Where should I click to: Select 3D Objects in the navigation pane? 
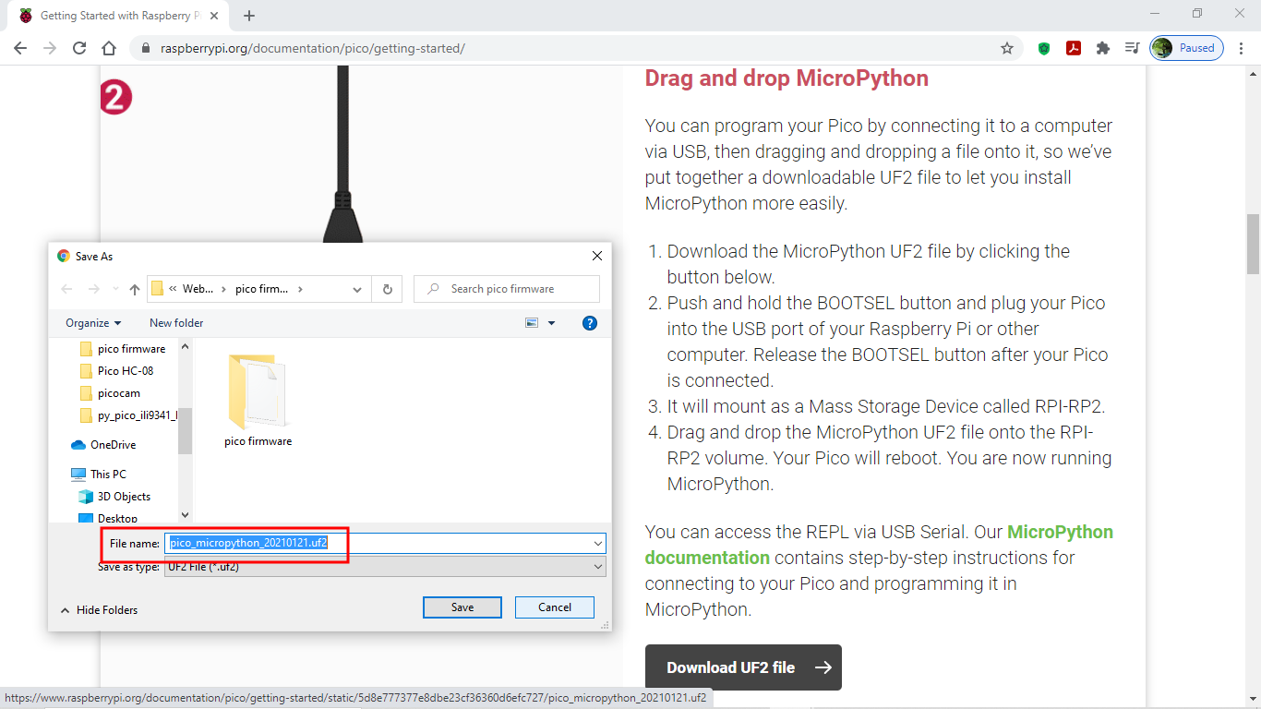[114, 497]
